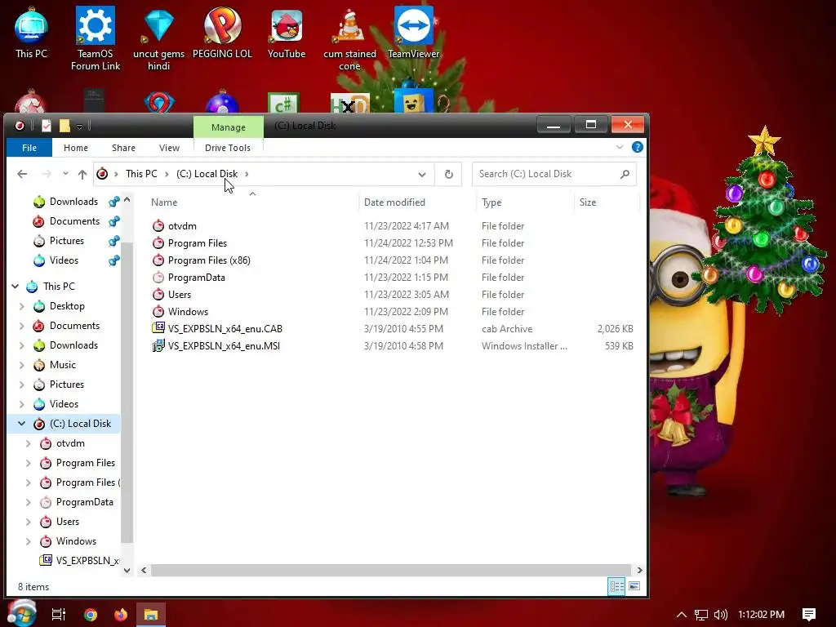Screen dimensions: 836x627
Task: Sort by the Type column header
Action: 525,202
